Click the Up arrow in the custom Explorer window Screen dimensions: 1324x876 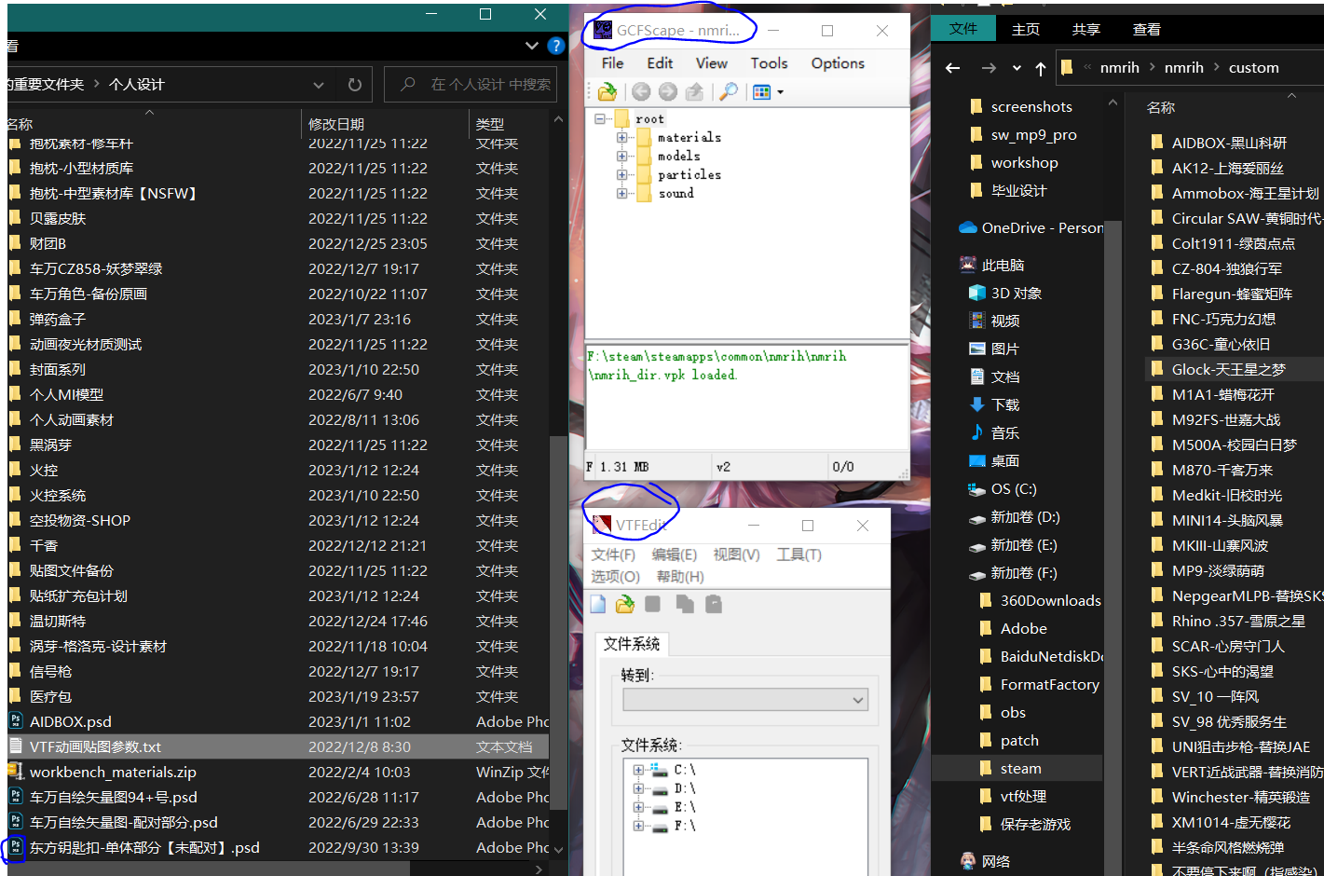pos(1041,68)
